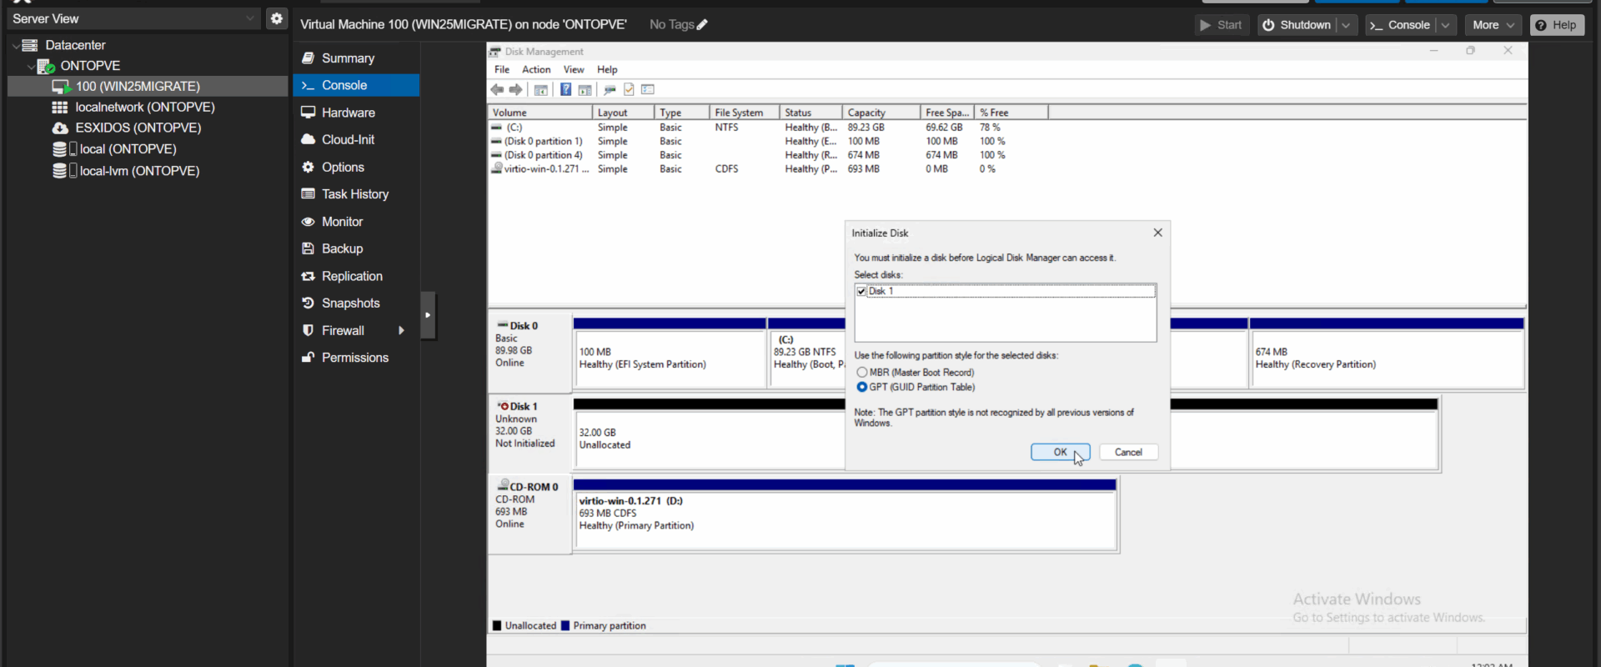Screen dimensions: 1601x667
Task: Toggle the Disk 1 checkbox in Select disks
Action: [861, 291]
